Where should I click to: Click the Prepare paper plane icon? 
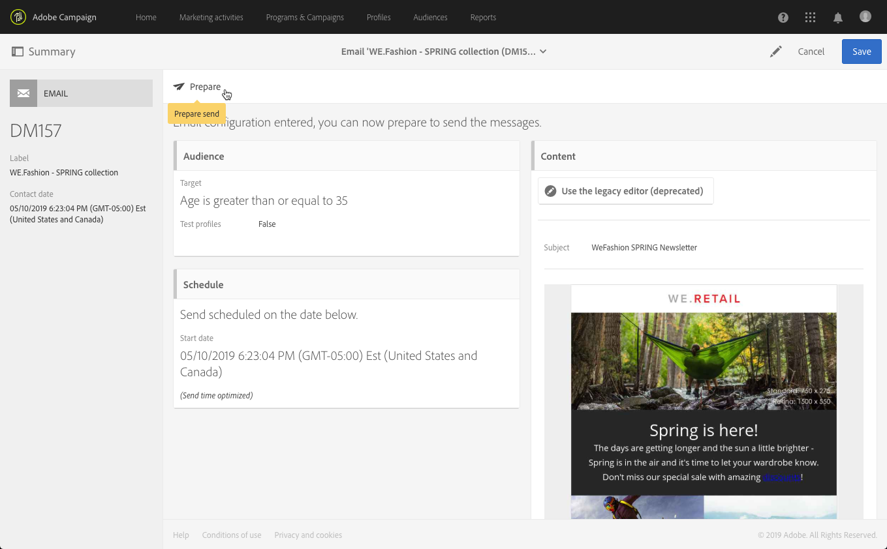click(179, 87)
